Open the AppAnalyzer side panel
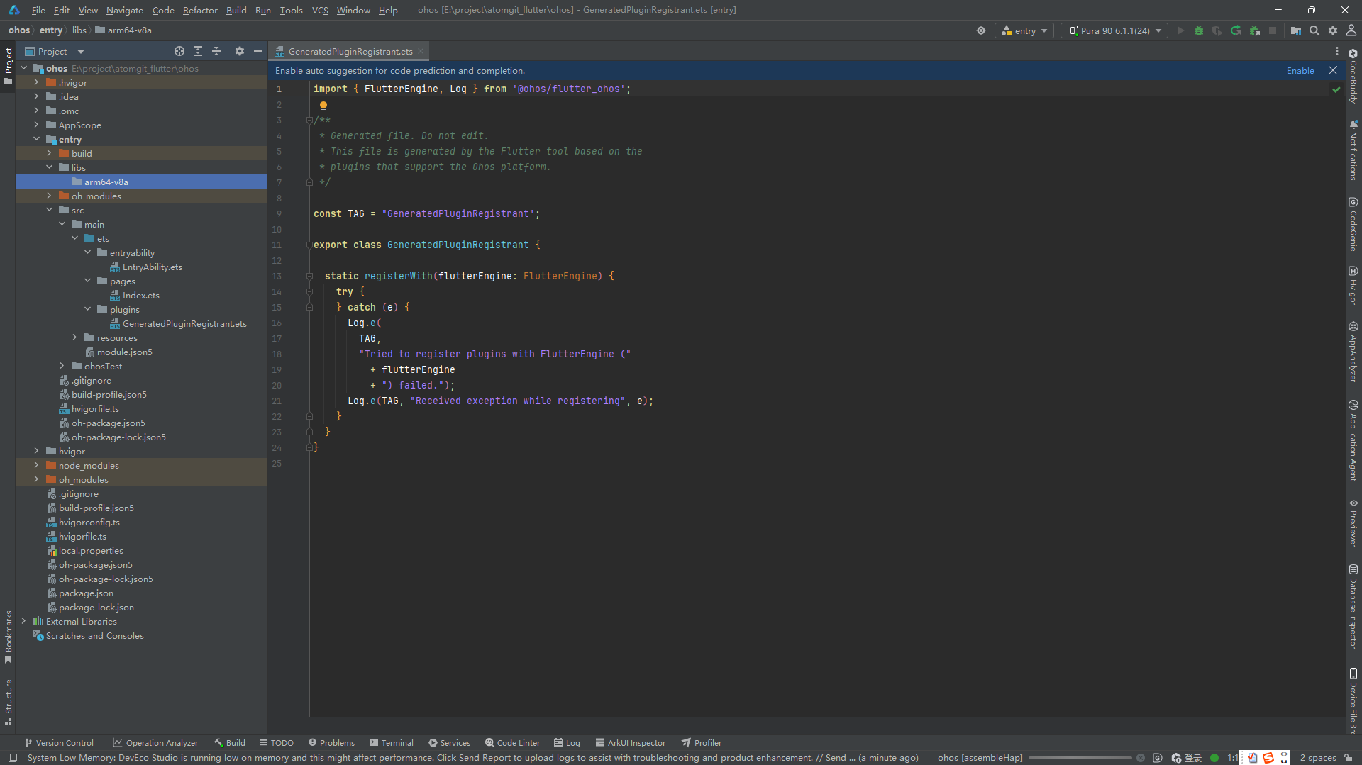Image resolution: width=1362 pixels, height=765 pixels. 1353,352
